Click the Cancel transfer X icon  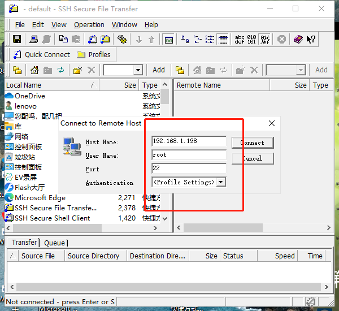pos(281,40)
